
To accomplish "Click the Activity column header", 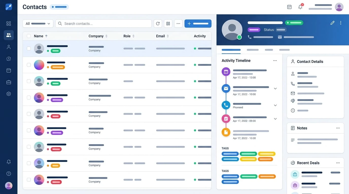I will (200, 36).
